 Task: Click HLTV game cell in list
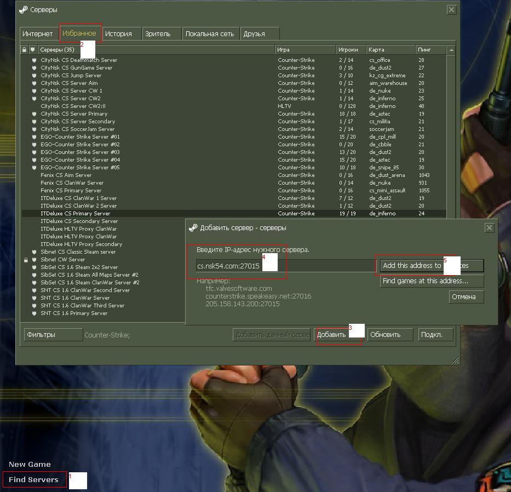284,106
